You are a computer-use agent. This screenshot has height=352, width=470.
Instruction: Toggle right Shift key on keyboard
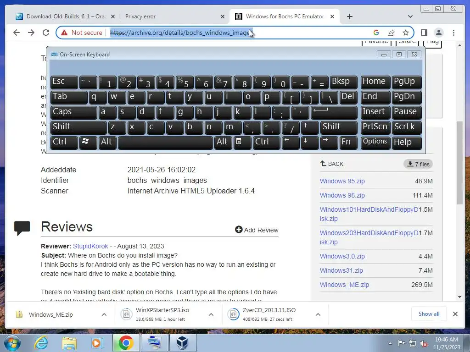point(339,127)
